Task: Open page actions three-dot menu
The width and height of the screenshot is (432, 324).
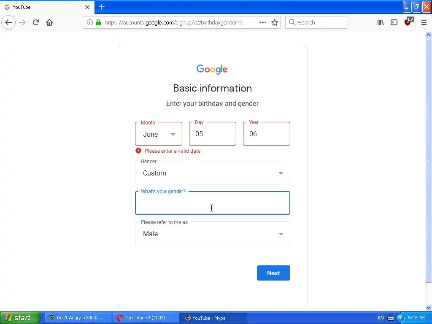Action: pyautogui.click(x=262, y=22)
